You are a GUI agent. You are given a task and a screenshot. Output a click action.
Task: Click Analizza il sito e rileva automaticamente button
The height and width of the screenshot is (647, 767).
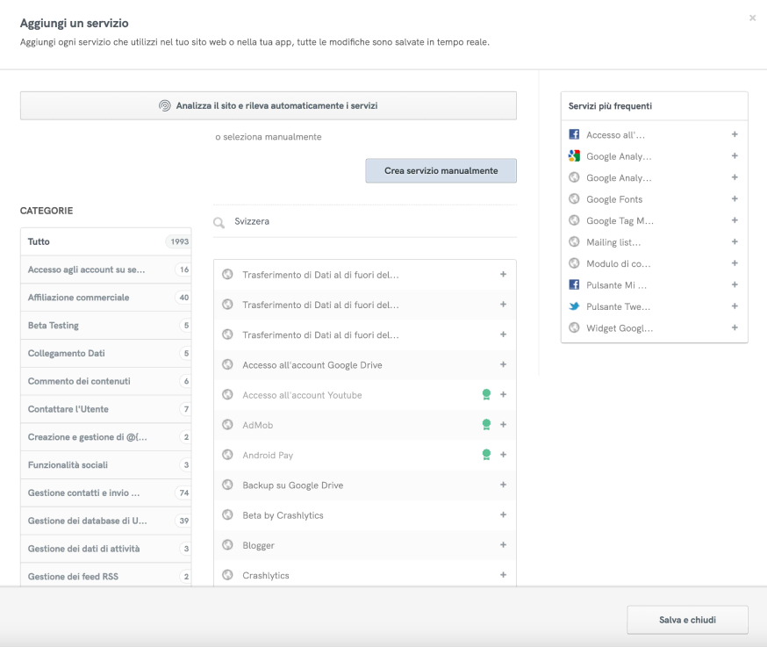coord(268,105)
